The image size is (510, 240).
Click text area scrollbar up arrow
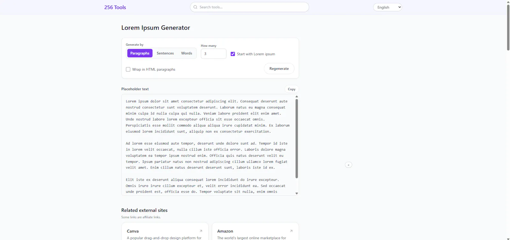(x=297, y=96)
